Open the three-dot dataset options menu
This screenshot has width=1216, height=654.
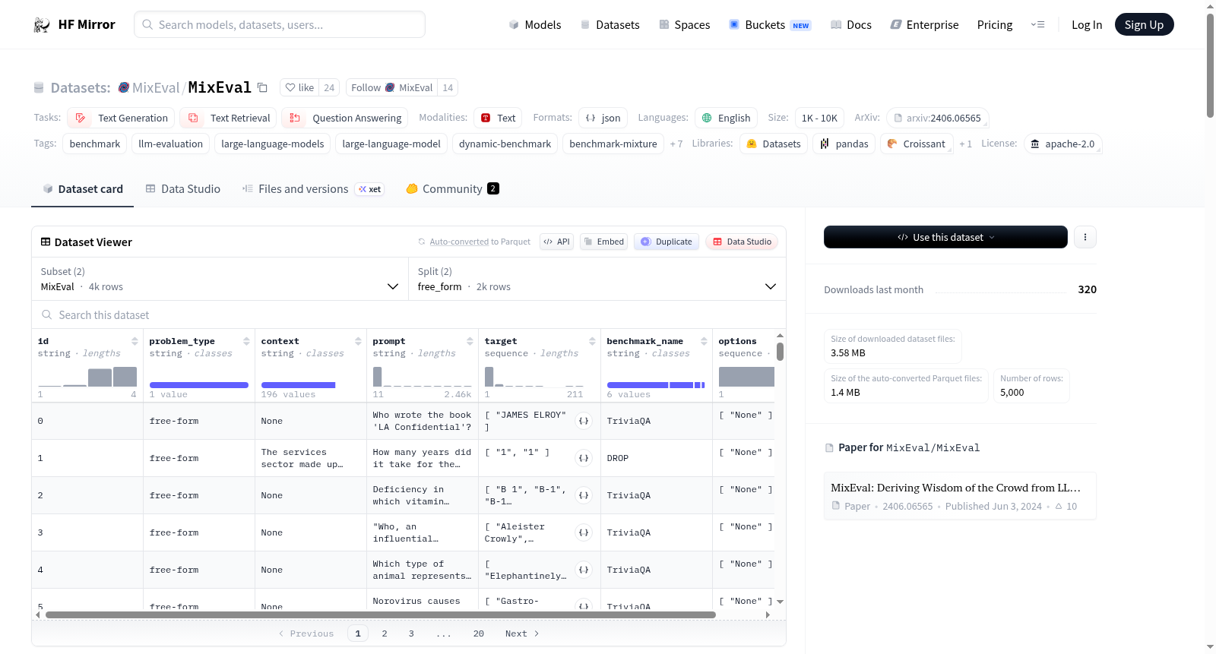click(x=1085, y=237)
